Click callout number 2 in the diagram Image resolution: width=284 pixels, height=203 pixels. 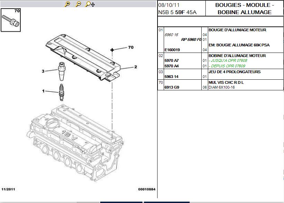click(x=135, y=67)
